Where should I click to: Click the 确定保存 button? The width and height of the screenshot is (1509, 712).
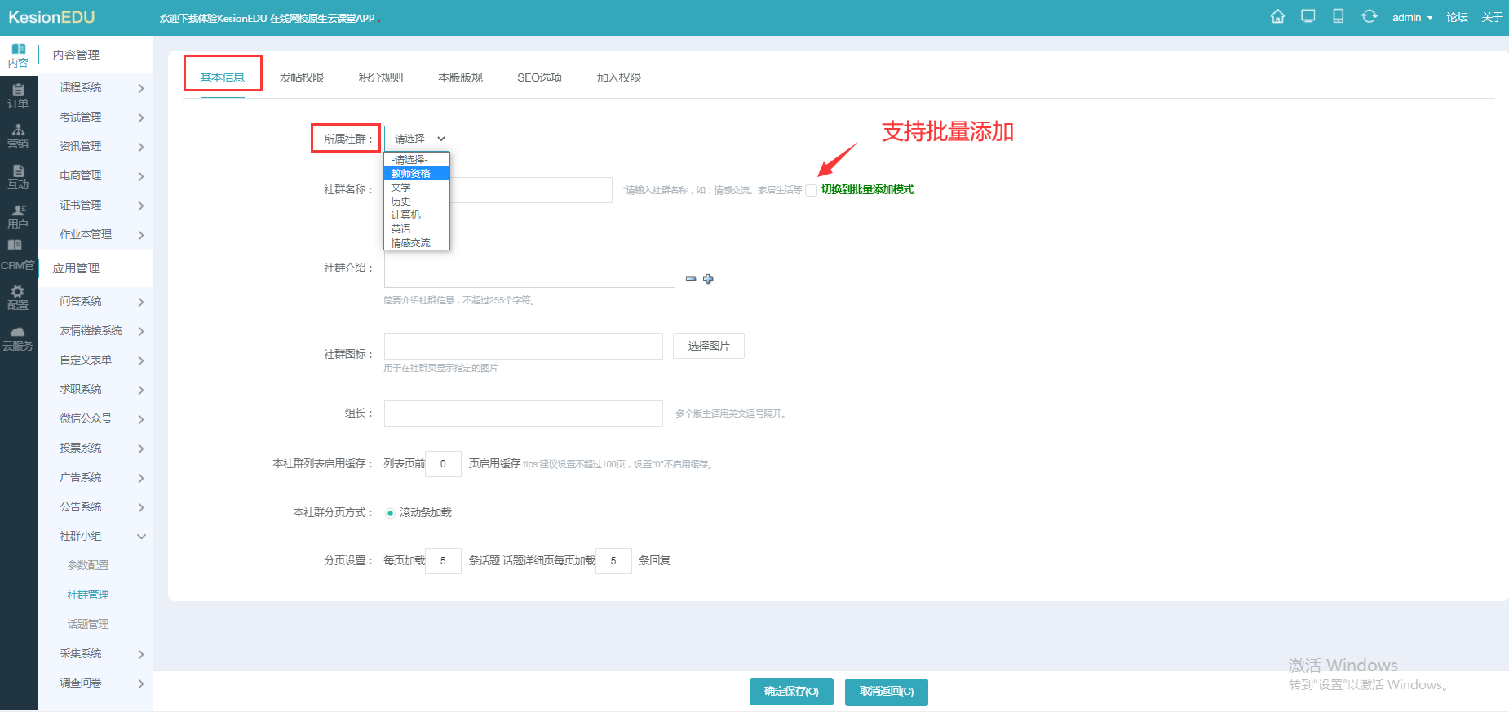790,692
